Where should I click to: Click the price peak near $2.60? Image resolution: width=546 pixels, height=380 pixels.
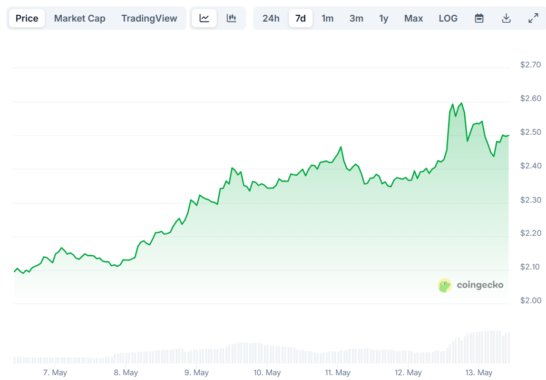tap(461, 103)
